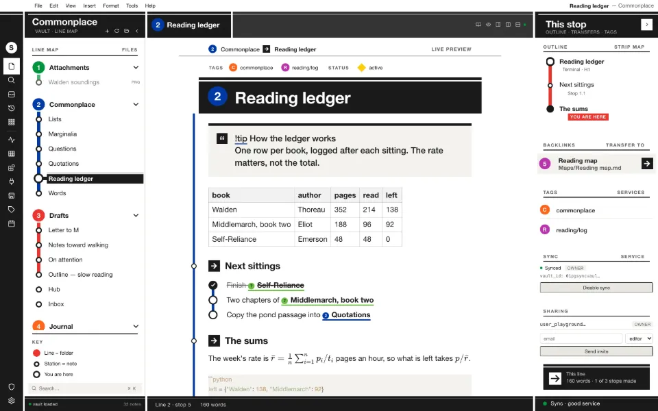Click the split-rows layout icon in the editor toolbar
This screenshot has width=658, height=411.
[518, 25]
